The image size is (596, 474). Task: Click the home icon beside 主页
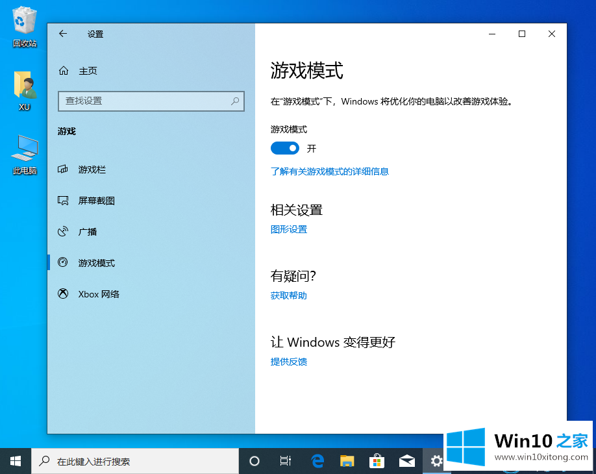64,71
